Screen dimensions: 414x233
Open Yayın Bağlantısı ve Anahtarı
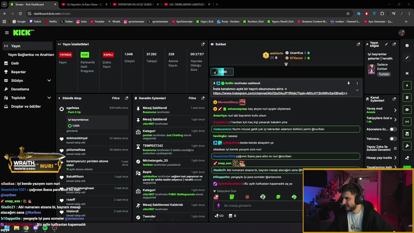pos(31,55)
